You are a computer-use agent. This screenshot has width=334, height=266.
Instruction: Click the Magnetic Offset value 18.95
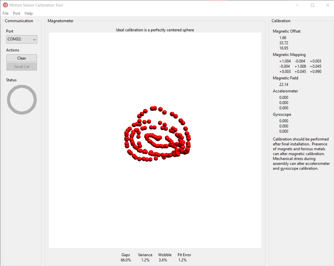(x=284, y=48)
